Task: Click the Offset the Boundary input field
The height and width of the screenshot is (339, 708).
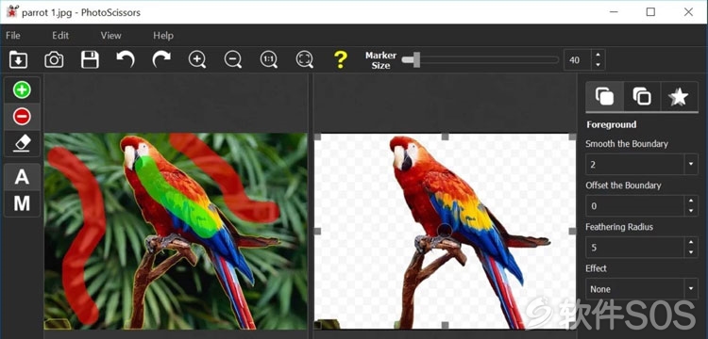Action: pos(635,205)
